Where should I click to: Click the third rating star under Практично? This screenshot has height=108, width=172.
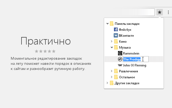pyautogui.click(x=45, y=51)
